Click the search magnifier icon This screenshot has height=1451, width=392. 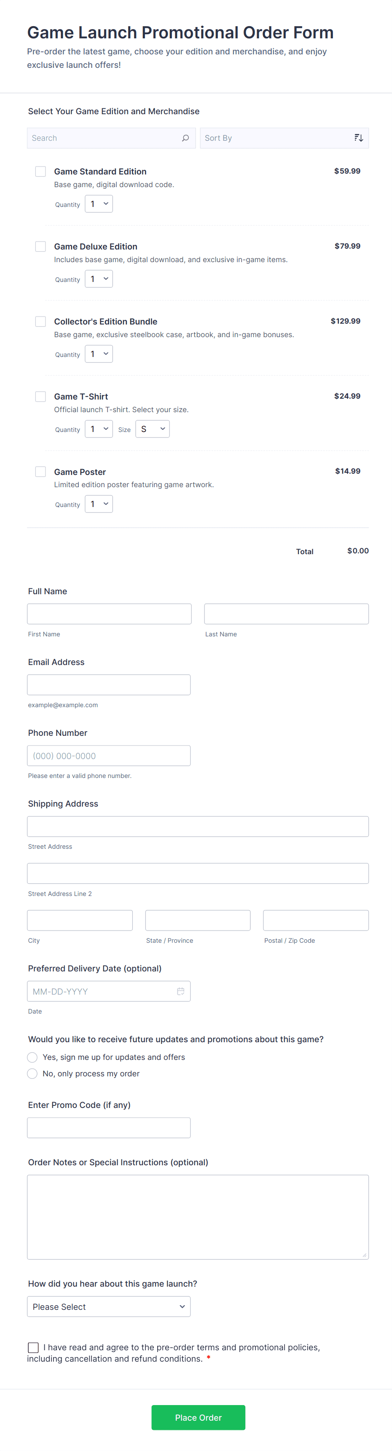point(185,138)
